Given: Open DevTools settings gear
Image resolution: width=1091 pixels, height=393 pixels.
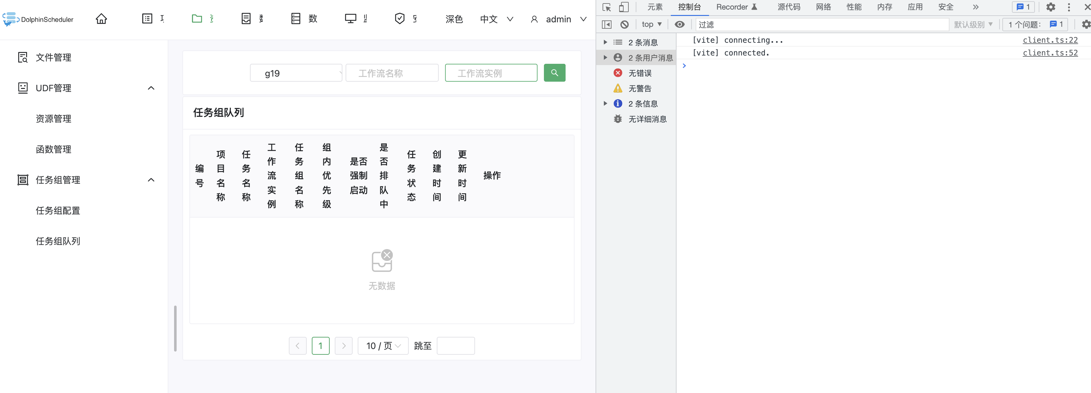Looking at the screenshot, I should click(1051, 7).
